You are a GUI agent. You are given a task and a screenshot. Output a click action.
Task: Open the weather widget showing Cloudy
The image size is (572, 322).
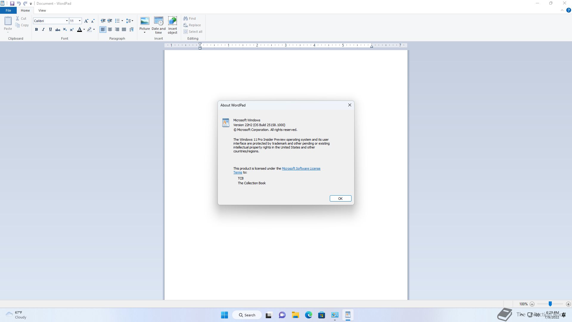pyautogui.click(x=16, y=315)
